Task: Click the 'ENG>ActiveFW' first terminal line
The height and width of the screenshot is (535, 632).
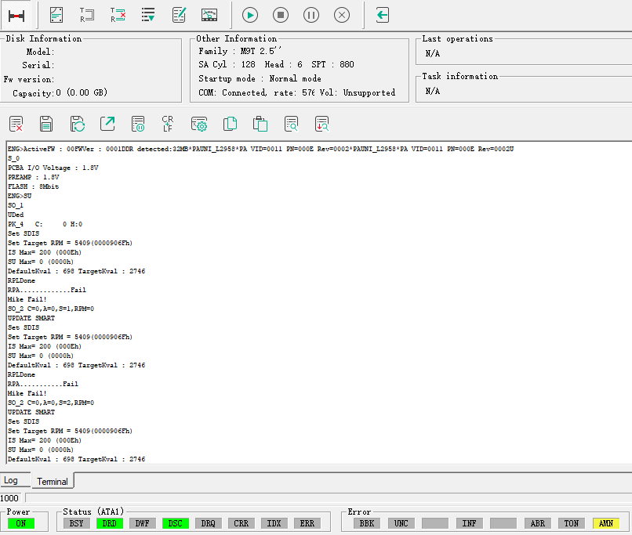Action: click(261, 149)
